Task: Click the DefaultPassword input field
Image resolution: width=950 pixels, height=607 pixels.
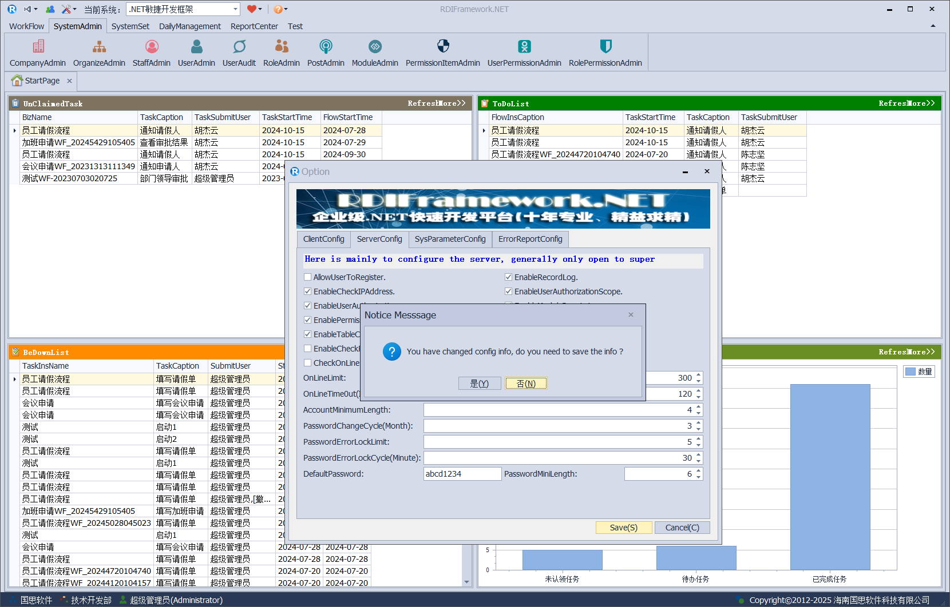Action: click(462, 474)
